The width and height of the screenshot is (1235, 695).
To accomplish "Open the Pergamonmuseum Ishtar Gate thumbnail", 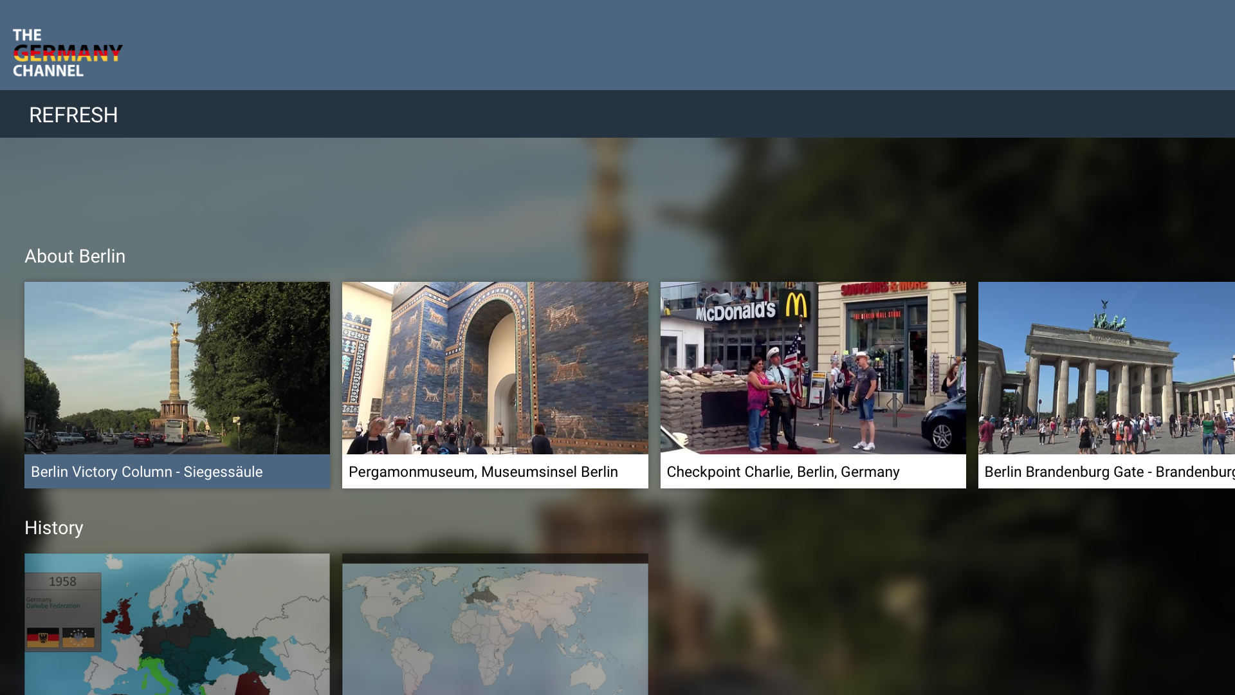I will 495,368.
